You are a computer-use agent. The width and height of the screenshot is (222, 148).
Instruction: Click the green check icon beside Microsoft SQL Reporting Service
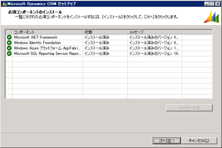click(9, 53)
